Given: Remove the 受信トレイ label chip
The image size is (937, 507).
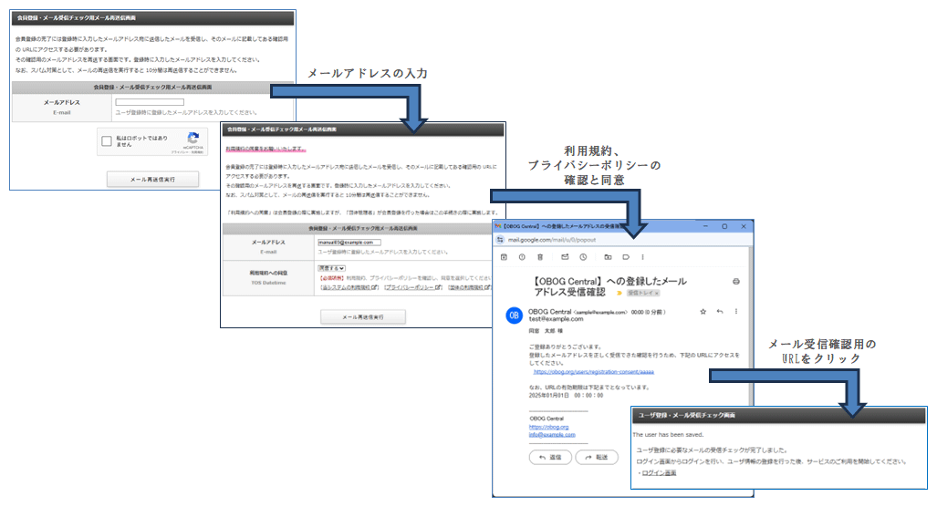Looking at the screenshot, I should pyautogui.click(x=656, y=294).
